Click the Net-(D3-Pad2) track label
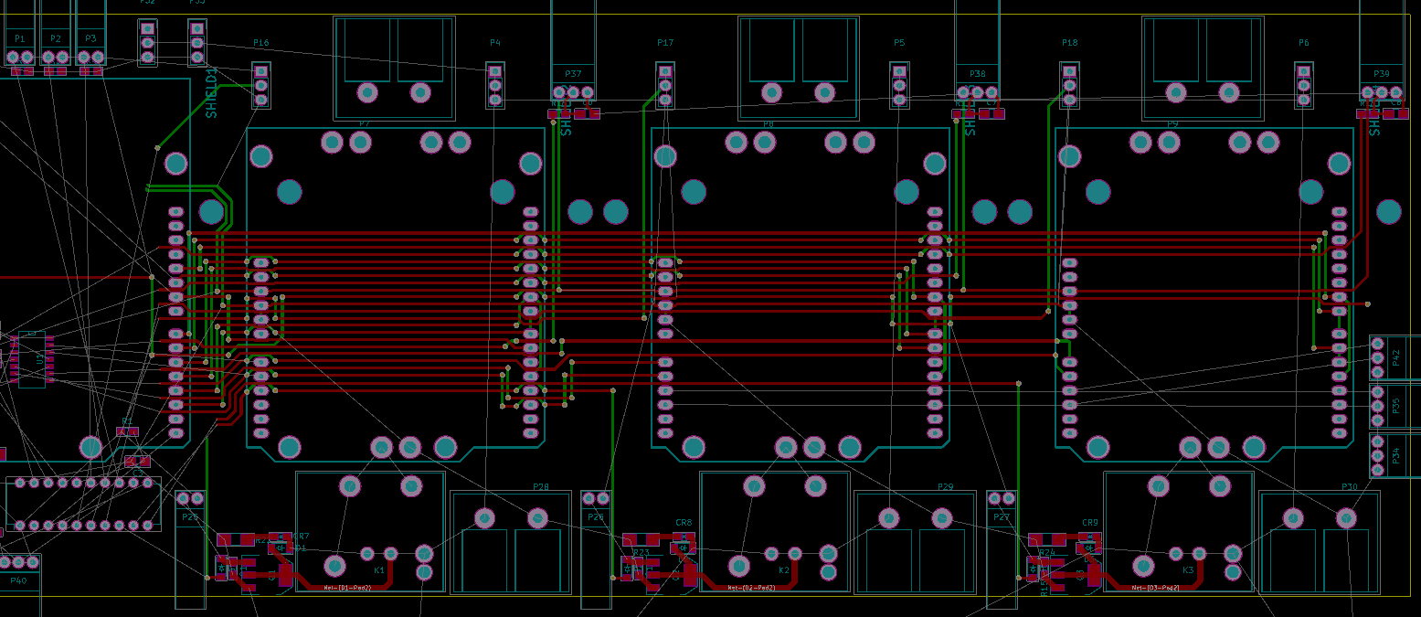The image size is (1421, 617). [1156, 588]
